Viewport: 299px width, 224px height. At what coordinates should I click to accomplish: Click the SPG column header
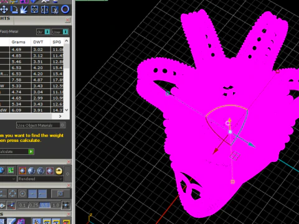tap(57, 42)
